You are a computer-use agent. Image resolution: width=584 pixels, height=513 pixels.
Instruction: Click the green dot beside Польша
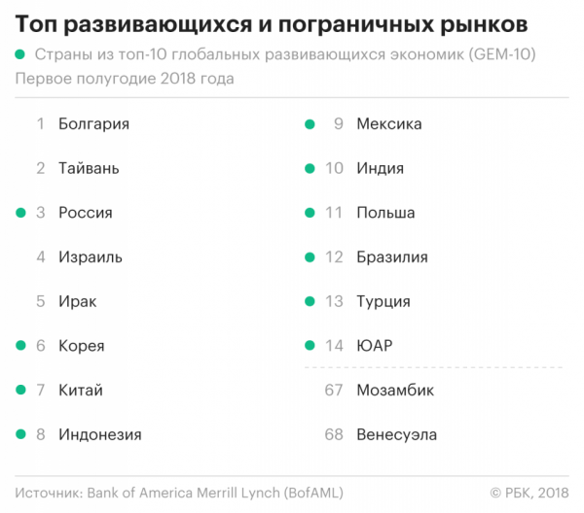click(310, 213)
